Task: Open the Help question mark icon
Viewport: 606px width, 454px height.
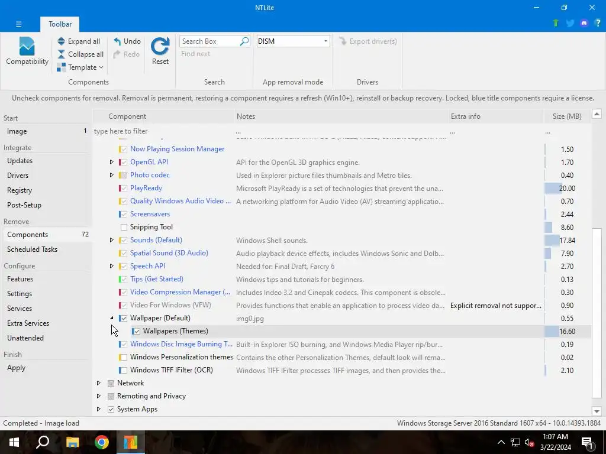Action: point(598,23)
